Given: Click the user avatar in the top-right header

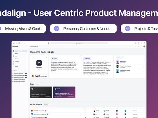Looking at the screenshot, I should 145,47.
